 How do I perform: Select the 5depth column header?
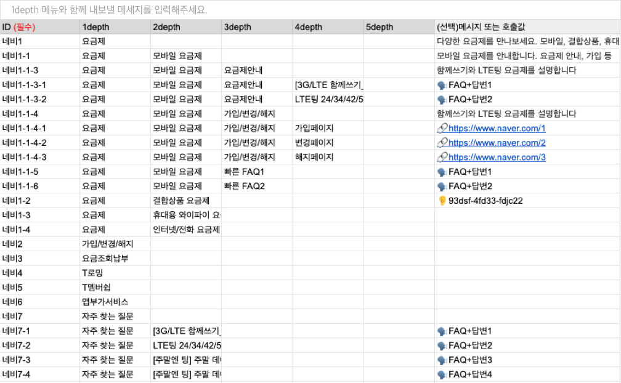coord(399,27)
